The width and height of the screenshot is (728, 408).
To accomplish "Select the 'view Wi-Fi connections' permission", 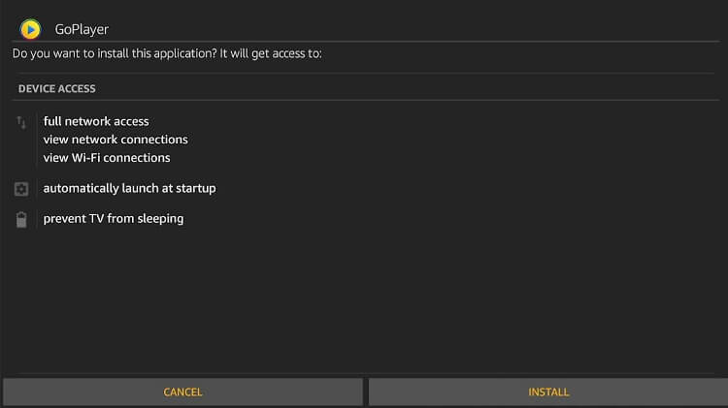I will tap(107, 158).
